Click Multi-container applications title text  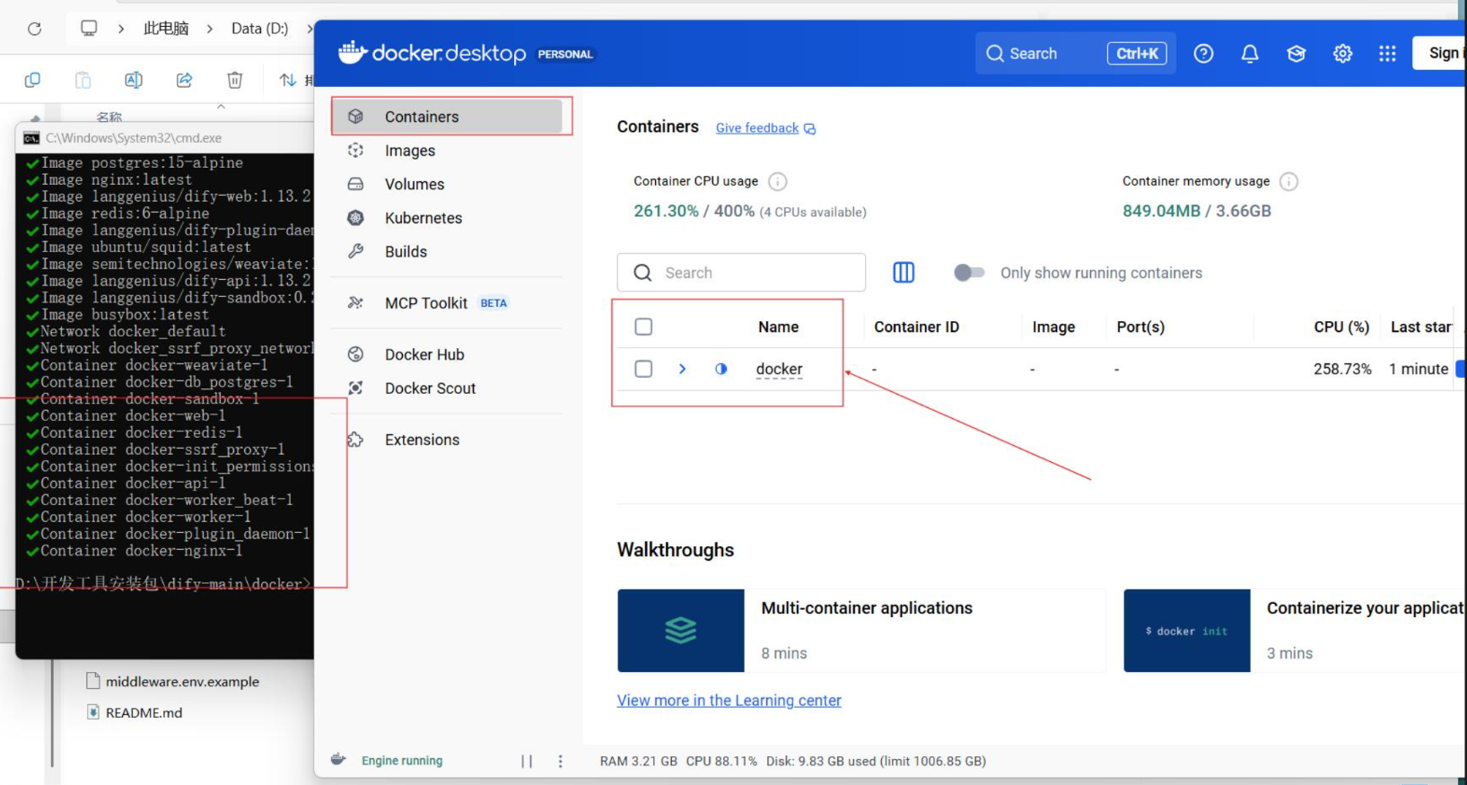coord(867,608)
